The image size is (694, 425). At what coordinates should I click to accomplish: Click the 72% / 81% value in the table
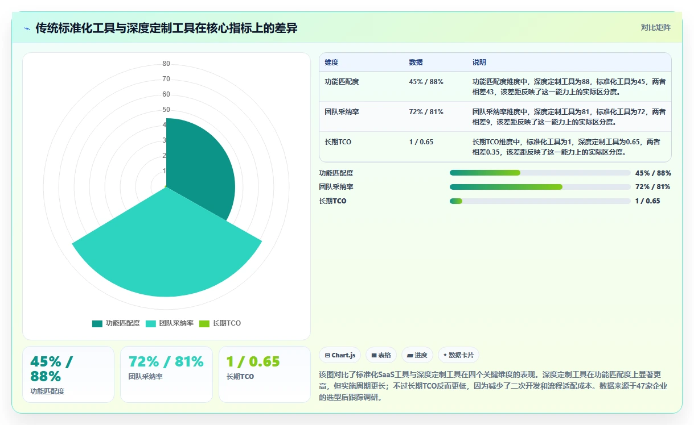pyautogui.click(x=426, y=112)
